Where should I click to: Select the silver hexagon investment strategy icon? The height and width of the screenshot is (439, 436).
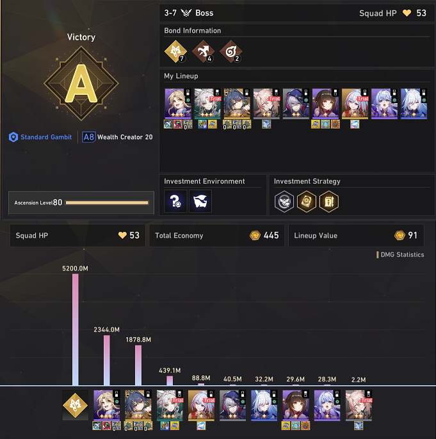pyautogui.click(x=284, y=201)
